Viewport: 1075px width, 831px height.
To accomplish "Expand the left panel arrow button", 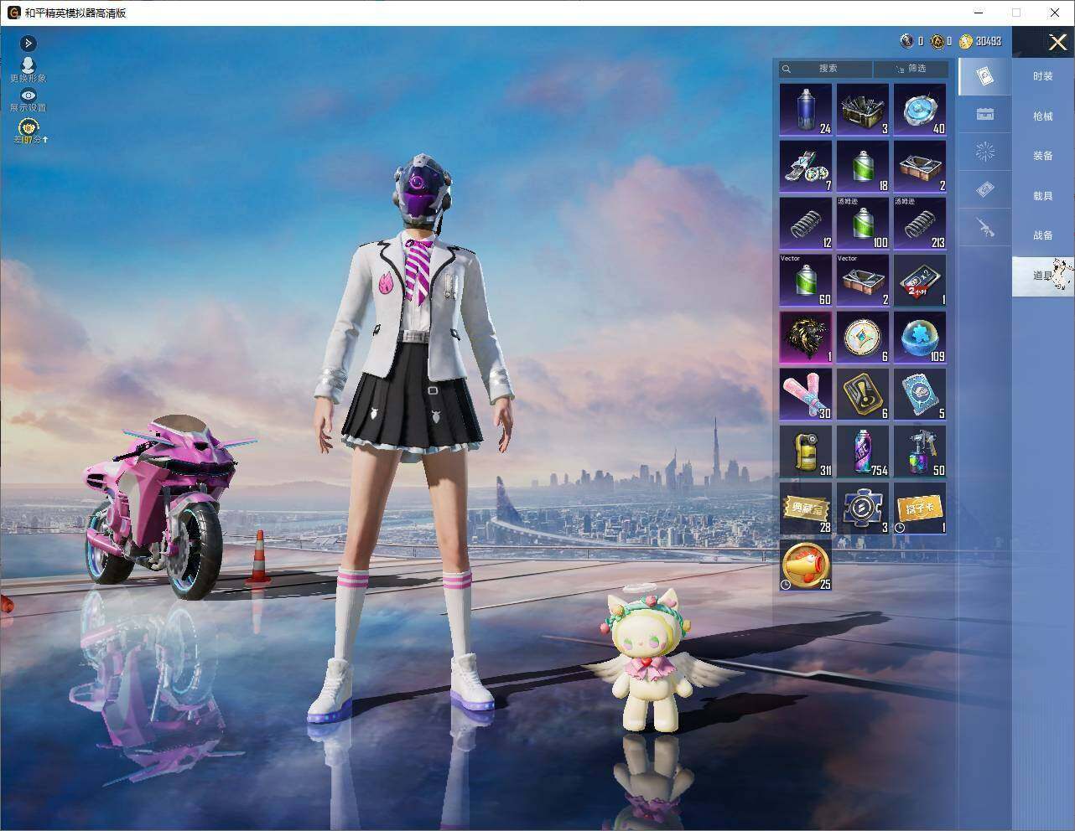I will pos(29,43).
